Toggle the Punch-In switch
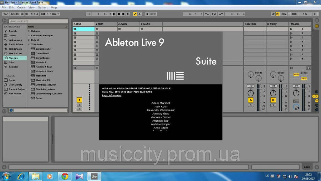This screenshot has height=181, width=321. click(x=207, y=14)
